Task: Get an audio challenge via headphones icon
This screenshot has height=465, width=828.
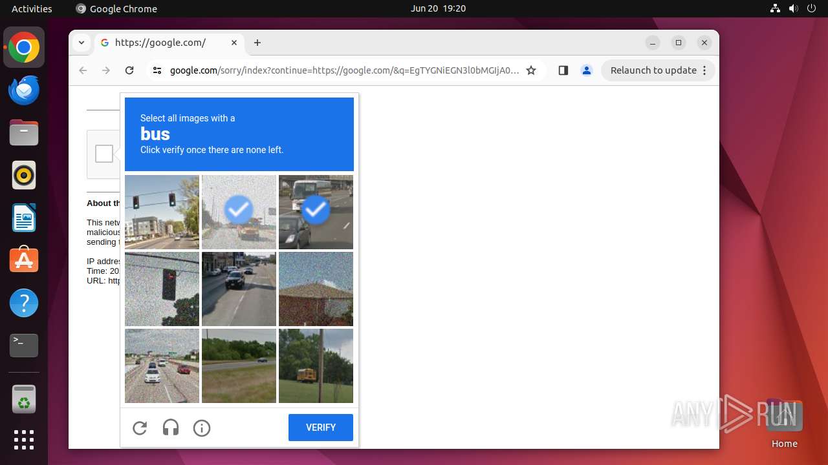Action: 171,428
